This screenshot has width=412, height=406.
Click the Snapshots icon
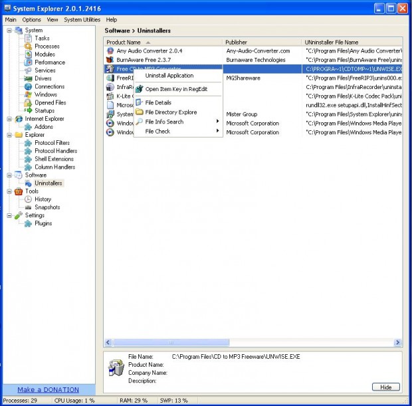point(28,207)
